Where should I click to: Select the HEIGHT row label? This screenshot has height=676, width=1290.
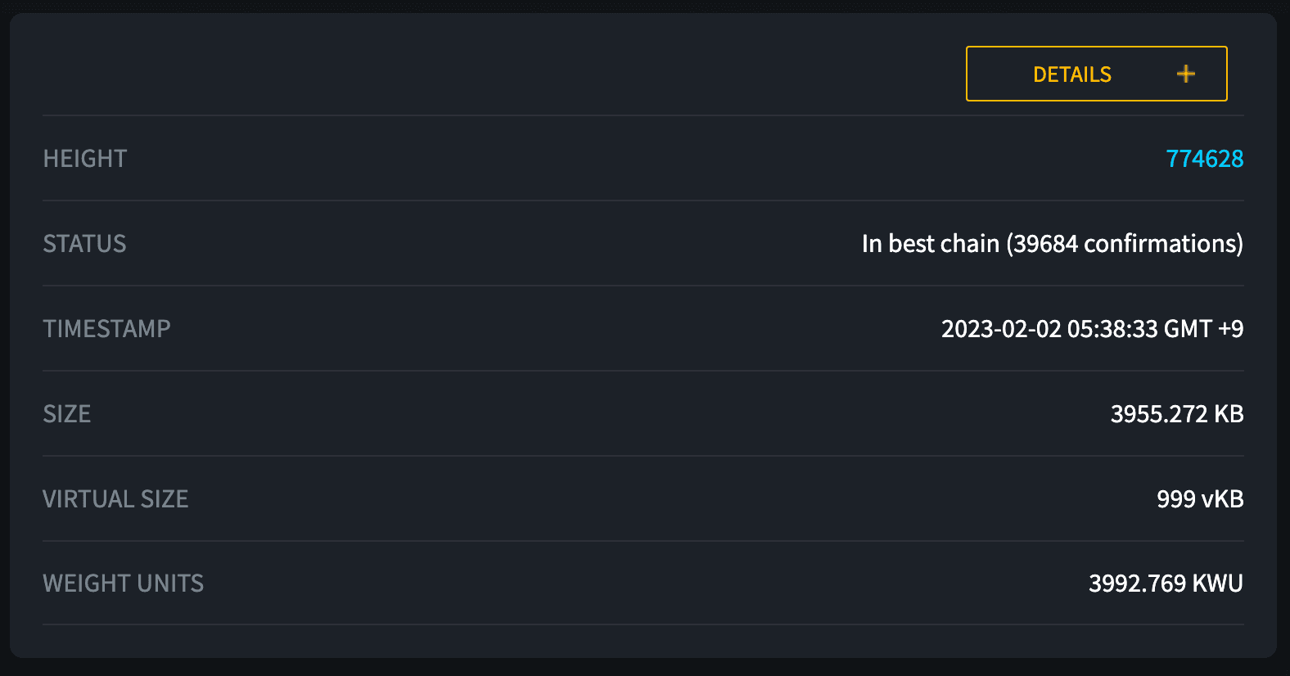(85, 159)
